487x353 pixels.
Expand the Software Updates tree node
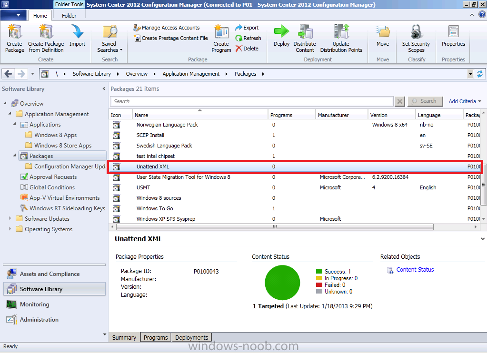click(10, 218)
